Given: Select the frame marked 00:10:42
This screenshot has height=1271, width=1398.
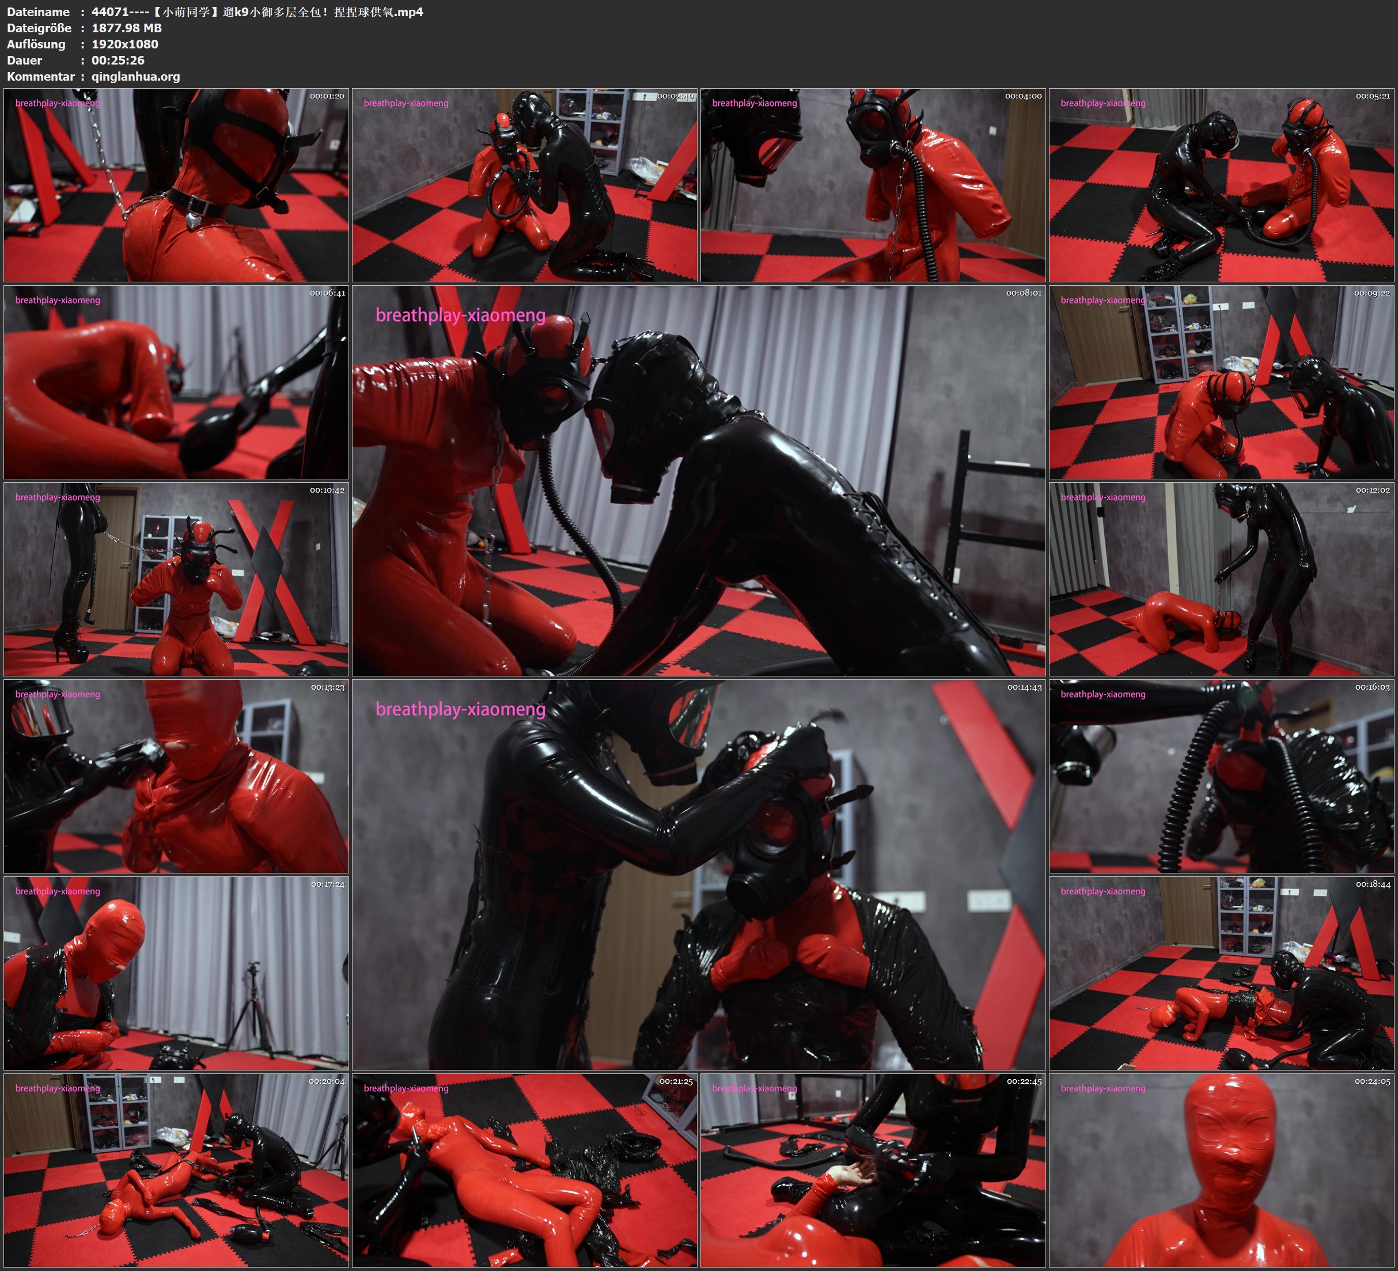Looking at the screenshot, I should (176, 578).
